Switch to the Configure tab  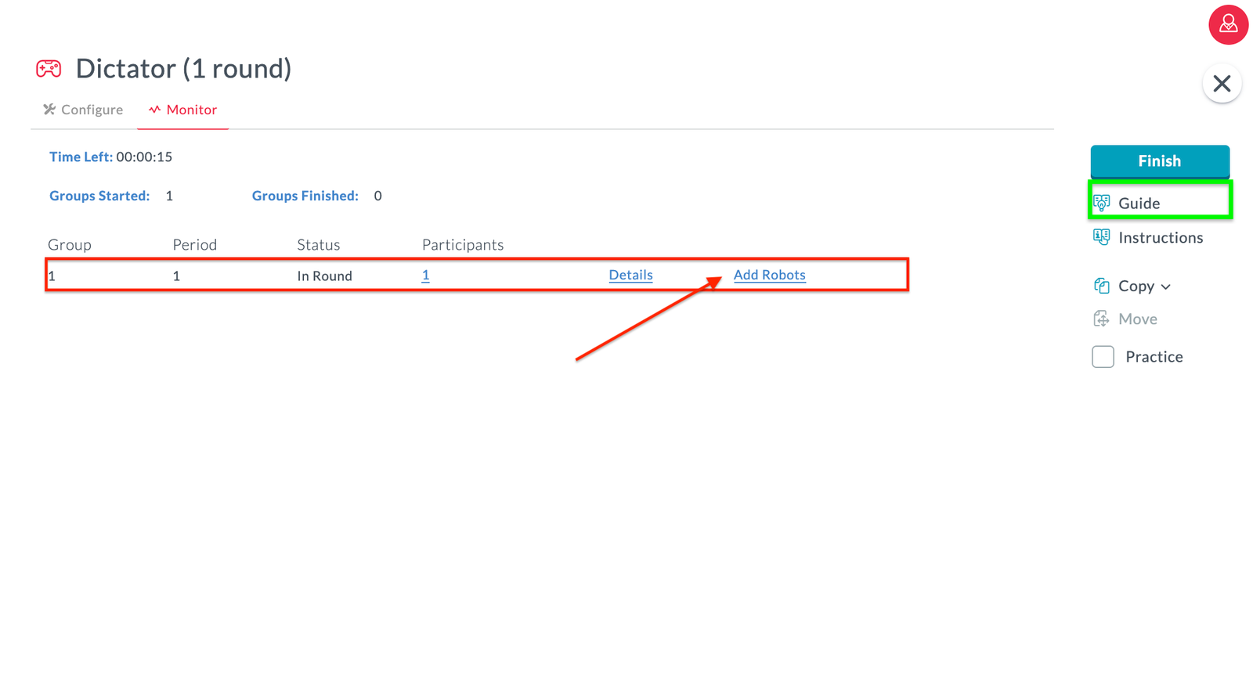point(83,110)
